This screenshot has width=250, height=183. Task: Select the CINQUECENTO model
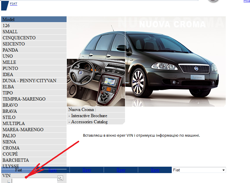point(19,38)
